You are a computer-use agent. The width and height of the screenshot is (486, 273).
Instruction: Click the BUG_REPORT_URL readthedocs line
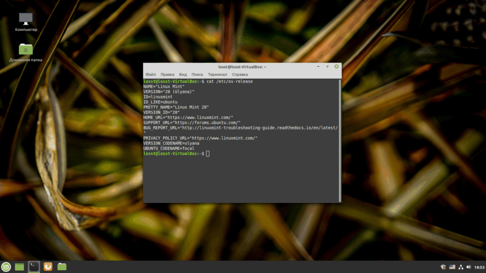[241, 128]
